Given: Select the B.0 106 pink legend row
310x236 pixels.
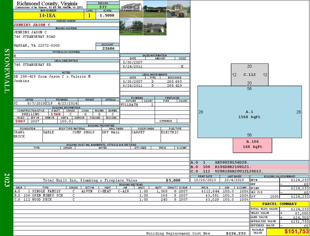Looking at the screenshot, I should (249, 167).
